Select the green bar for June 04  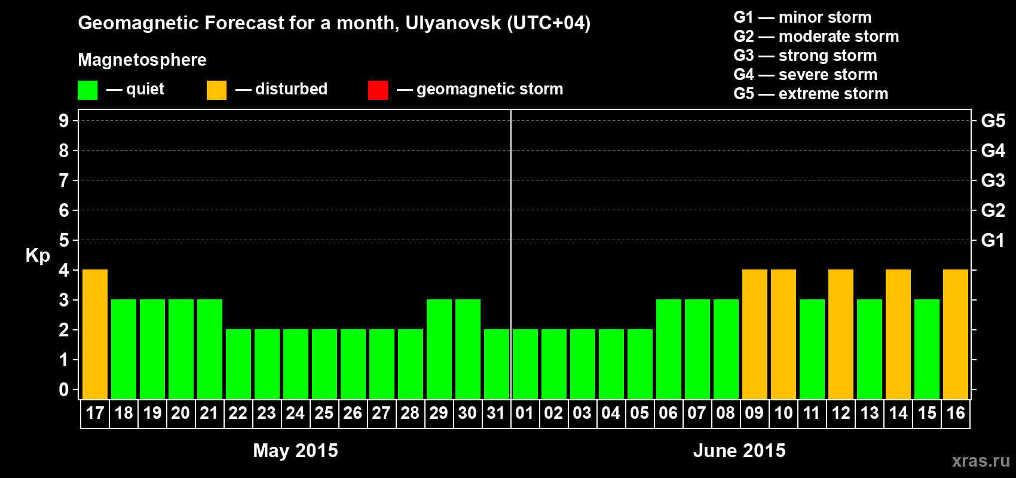click(611, 364)
